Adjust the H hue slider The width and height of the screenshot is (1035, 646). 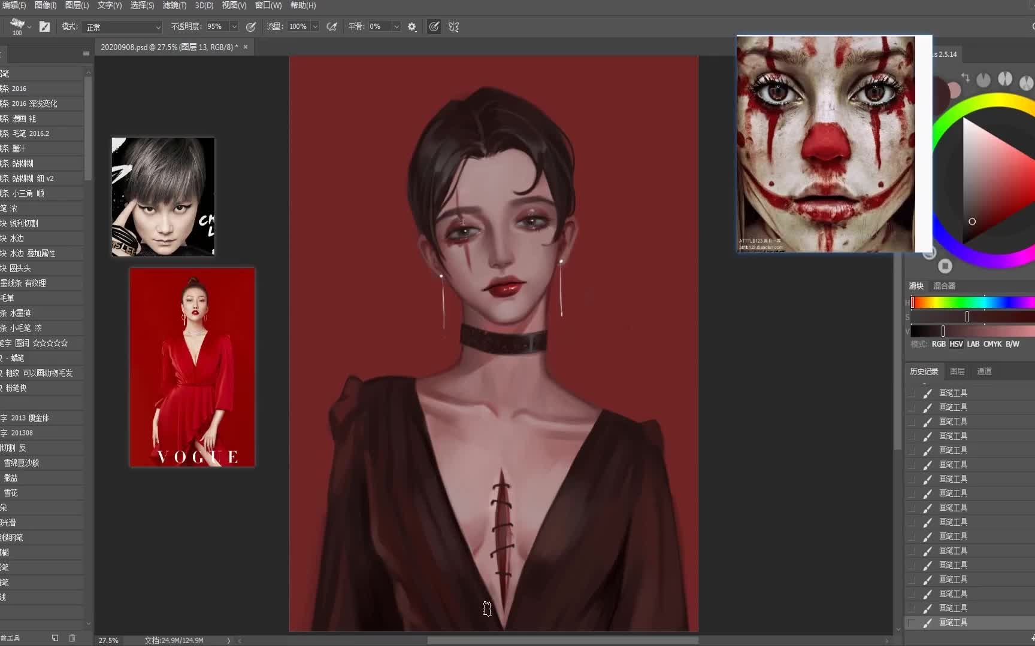click(x=973, y=302)
